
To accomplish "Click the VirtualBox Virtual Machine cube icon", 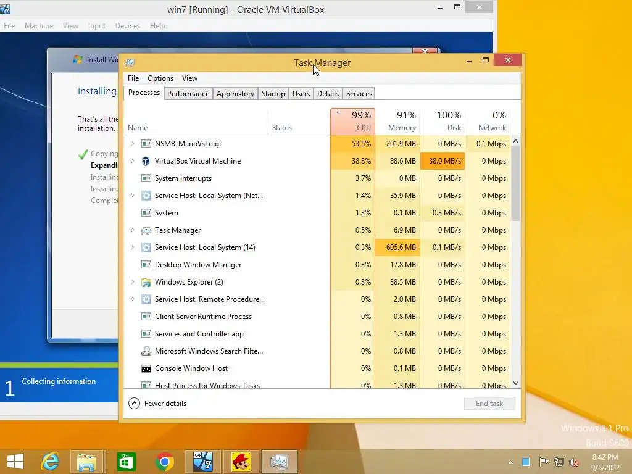I will [146, 161].
